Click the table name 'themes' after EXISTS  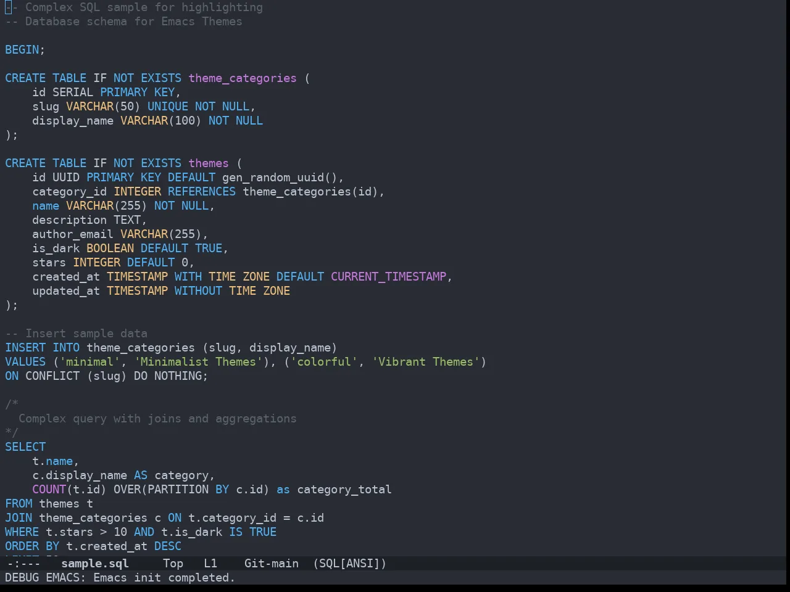tap(209, 163)
